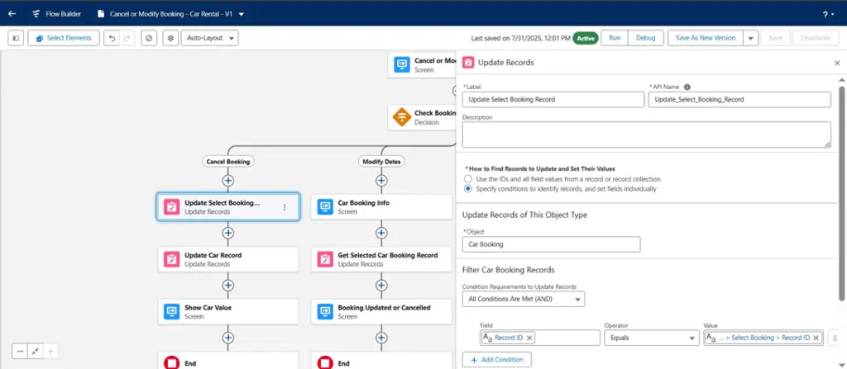The height and width of the screenshot is (369, 847).
Task: Run the flow
Action: (x=615, y=38)
